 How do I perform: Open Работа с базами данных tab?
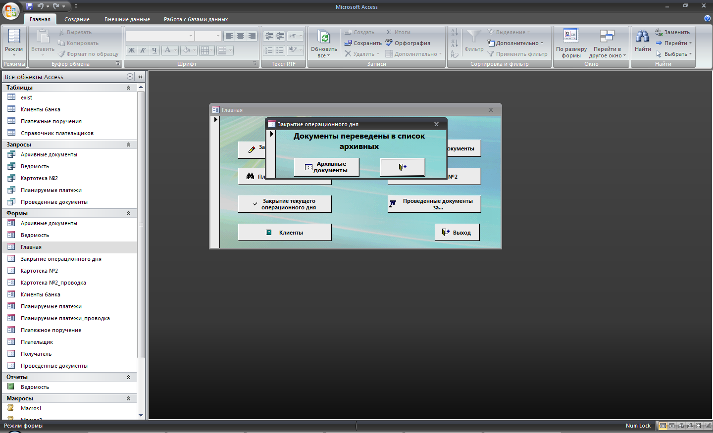(x=196, y=19)
